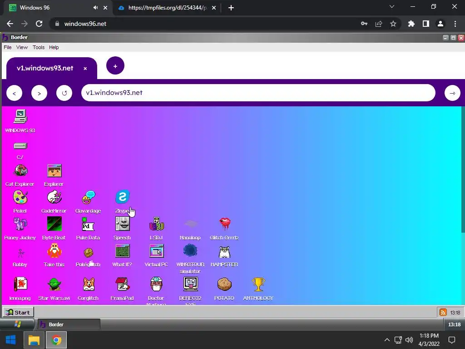Switch to the tmpfiles.org Chrome tab
465x349 pixels.
(x=168, y=8)
